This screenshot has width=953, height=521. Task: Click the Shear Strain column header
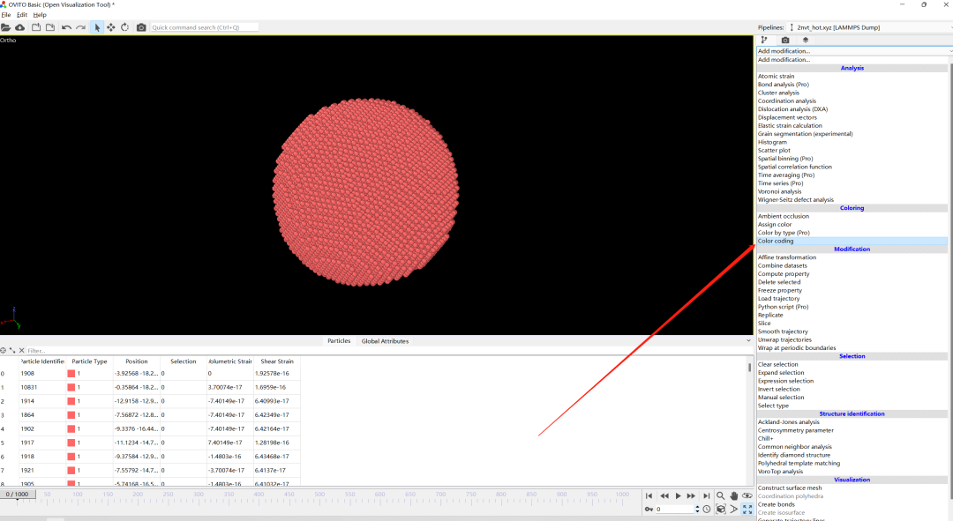[x=276, y=361]
